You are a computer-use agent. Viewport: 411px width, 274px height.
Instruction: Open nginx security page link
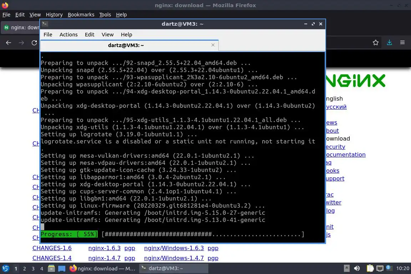(335, 147)
